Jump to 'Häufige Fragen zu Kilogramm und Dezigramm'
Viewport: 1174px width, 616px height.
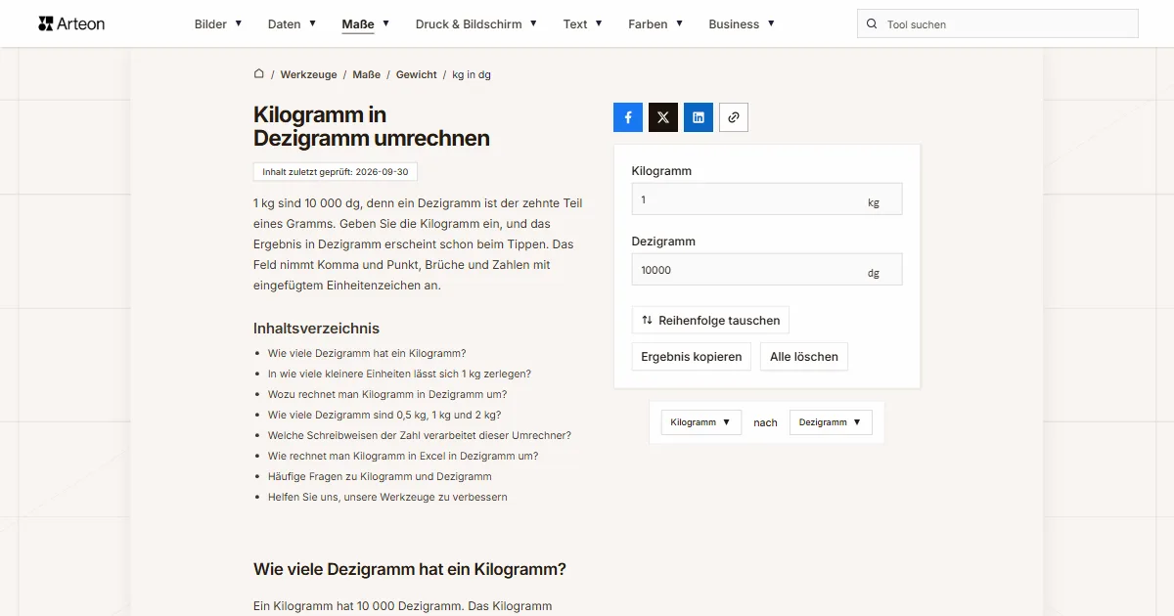380,476
